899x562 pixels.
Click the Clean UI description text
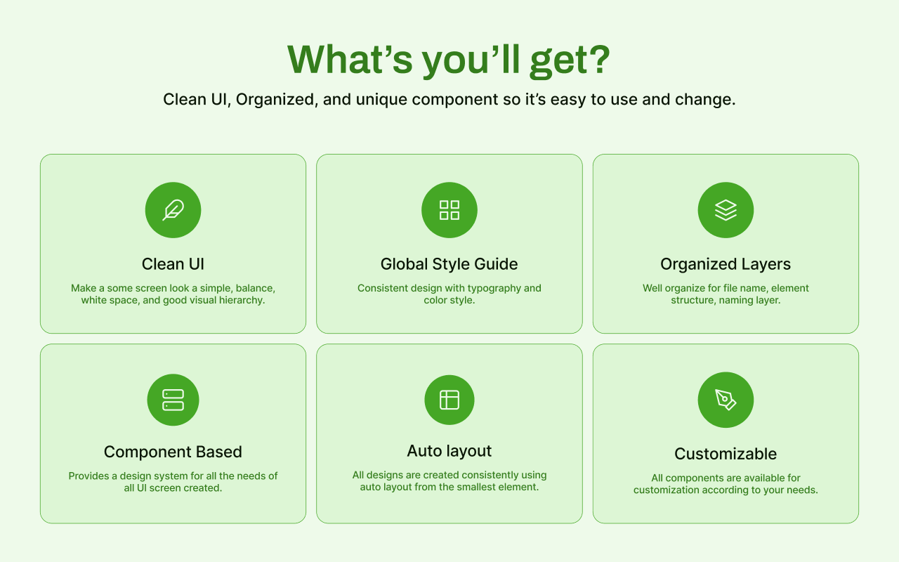point(173,294)
